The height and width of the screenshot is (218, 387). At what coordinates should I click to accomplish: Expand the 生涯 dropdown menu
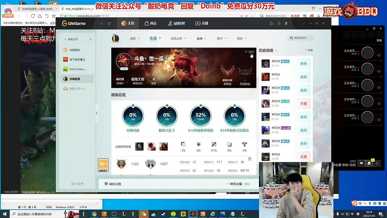[x=155, y=38]
